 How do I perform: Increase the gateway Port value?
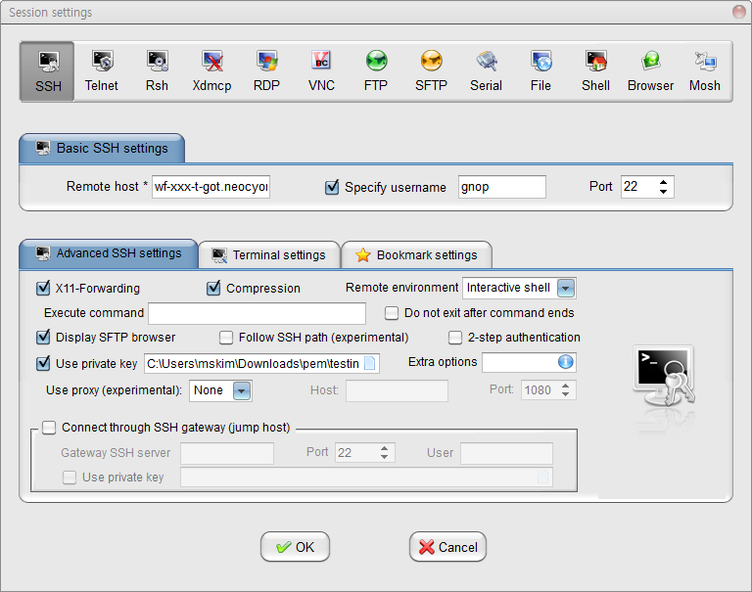coord(384,448)
